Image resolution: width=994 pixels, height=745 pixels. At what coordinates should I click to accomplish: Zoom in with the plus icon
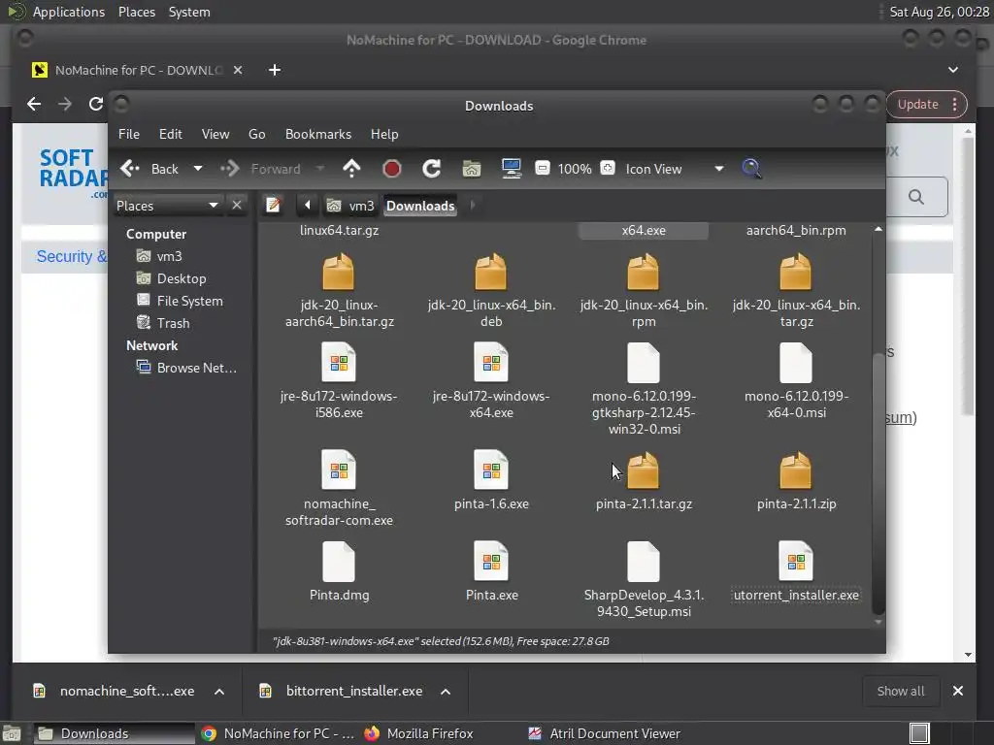click(x=608, y=168)
